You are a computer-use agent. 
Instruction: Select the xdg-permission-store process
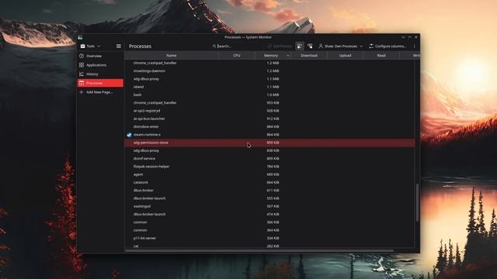coord(269,143)
